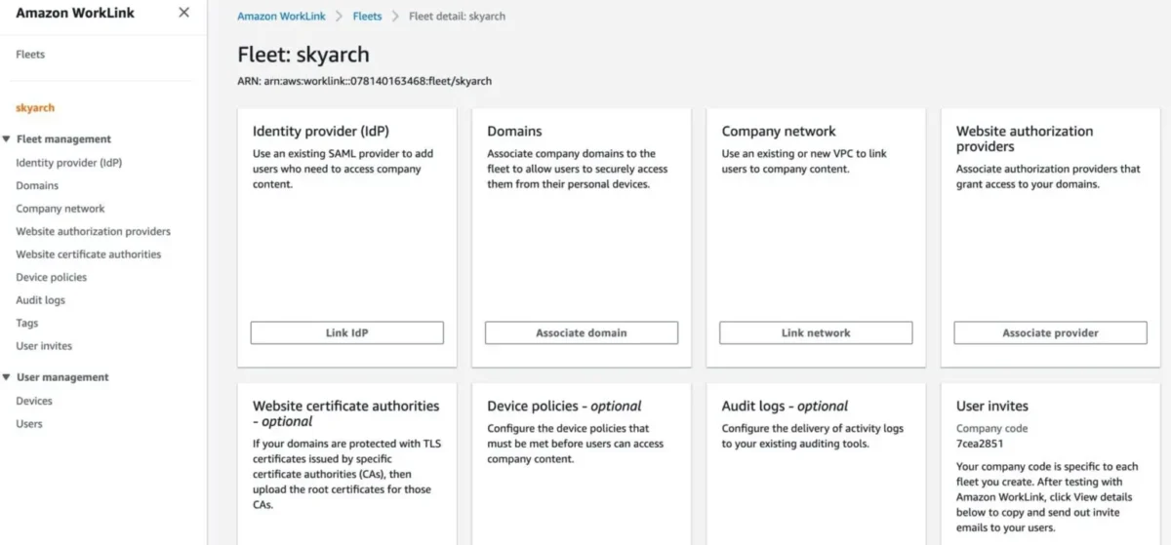
Task: Click the Website certificate authorities card title
Action: click(346, 413)
